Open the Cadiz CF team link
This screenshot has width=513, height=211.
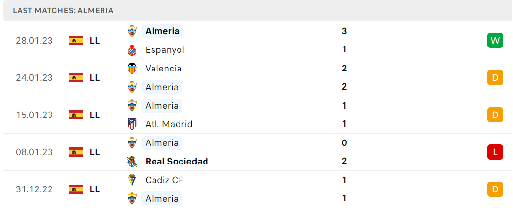tap(165, 180)
